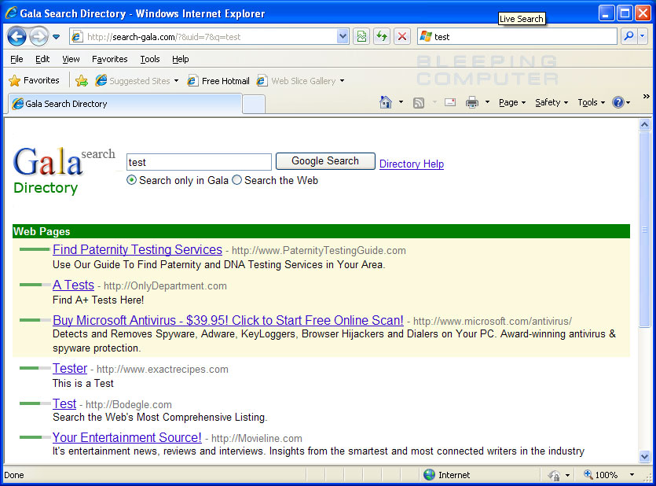Open the address bar URL dropdown
Screen dimensions: 656x486
343,36
